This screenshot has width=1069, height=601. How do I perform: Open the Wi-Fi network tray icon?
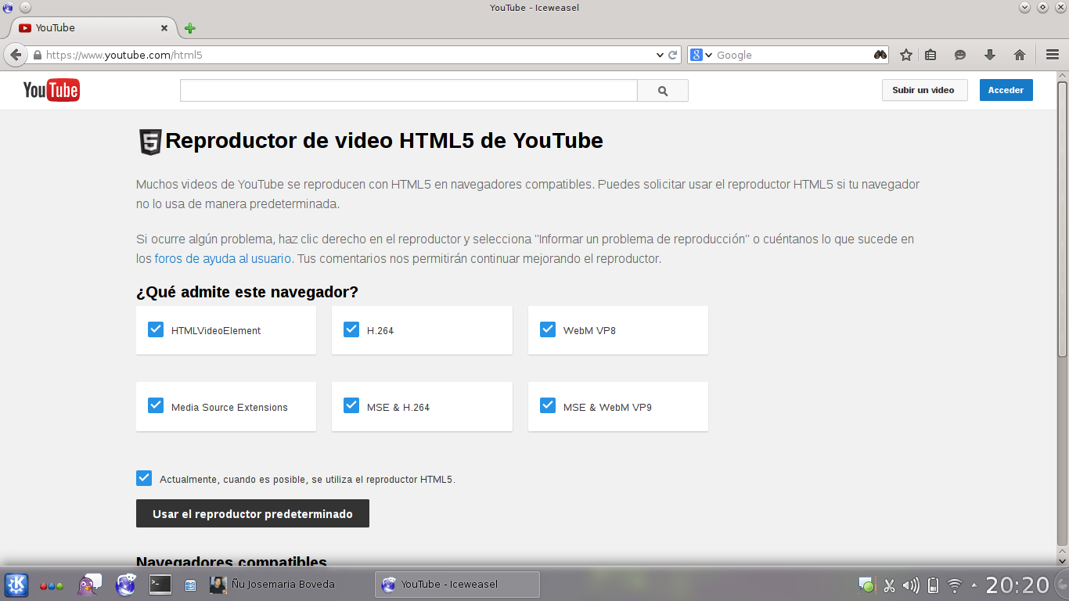tap(955, 585)
